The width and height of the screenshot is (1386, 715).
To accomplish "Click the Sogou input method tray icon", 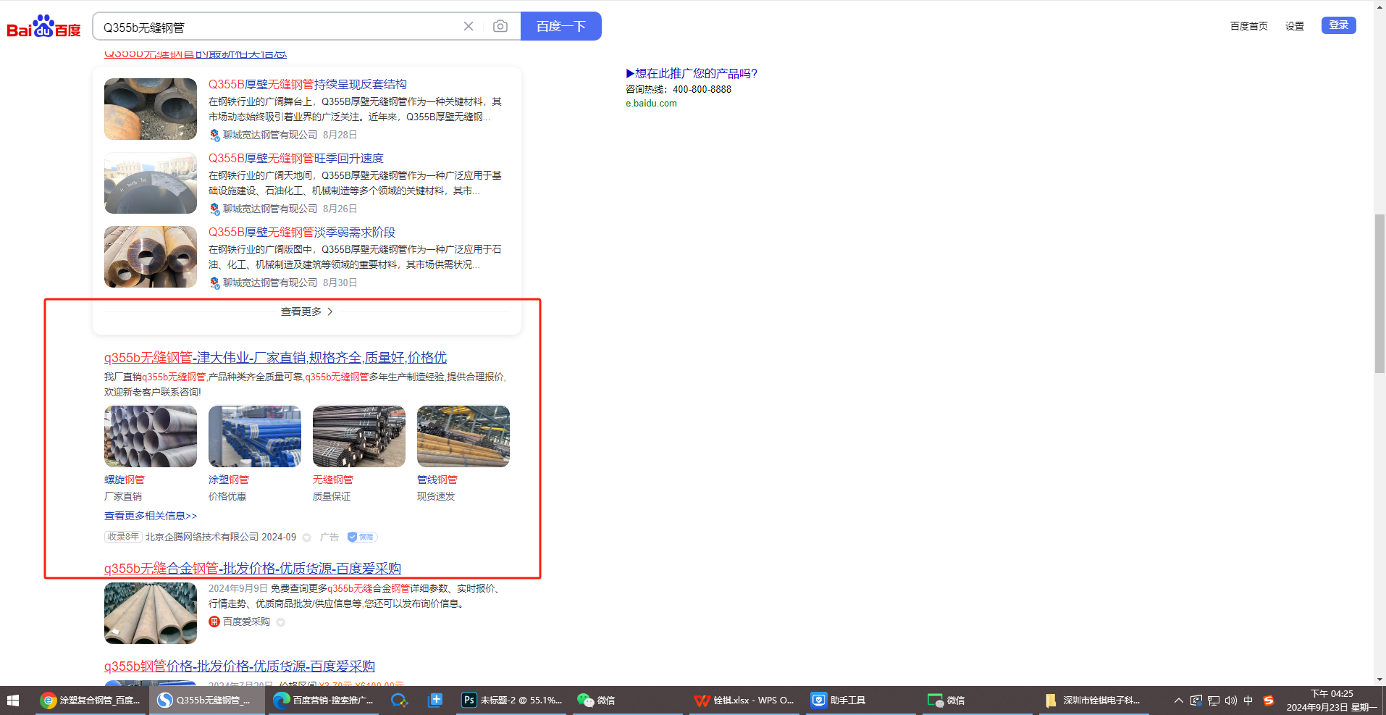I will coord(1268,701).
